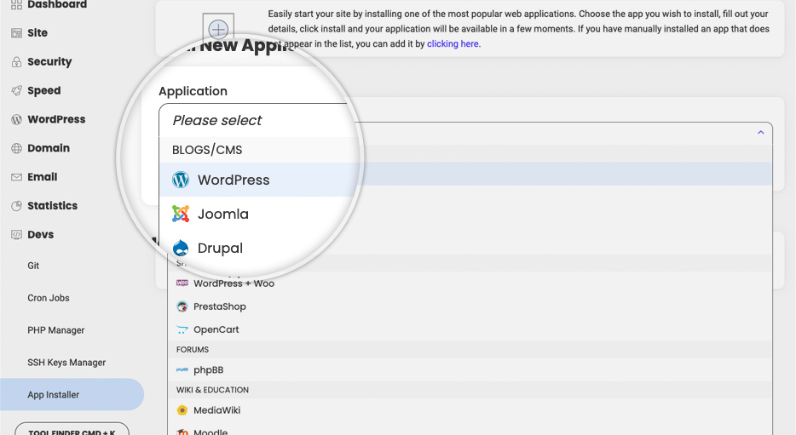
Task: Click the Joomla logo icon
Action: (180, 214)
